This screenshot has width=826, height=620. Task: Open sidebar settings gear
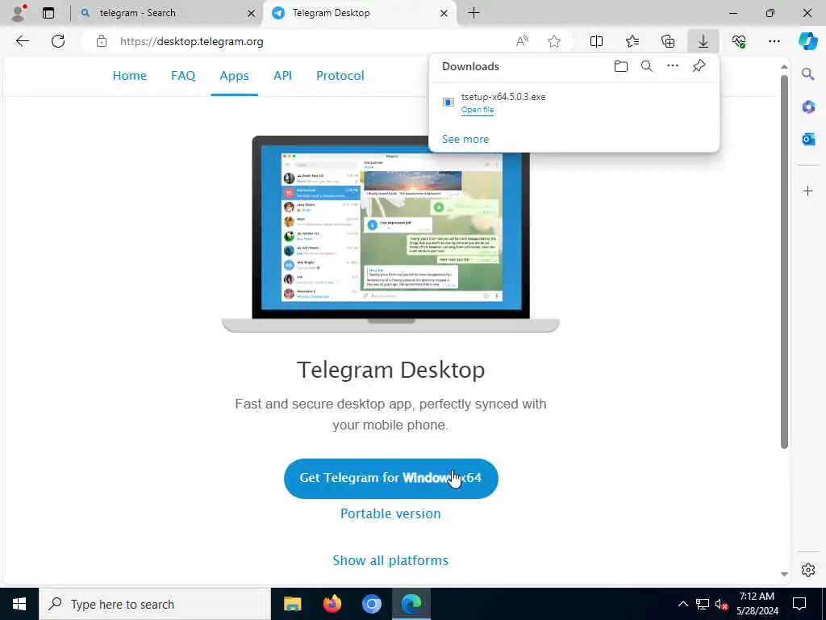[x=807, y=570]
